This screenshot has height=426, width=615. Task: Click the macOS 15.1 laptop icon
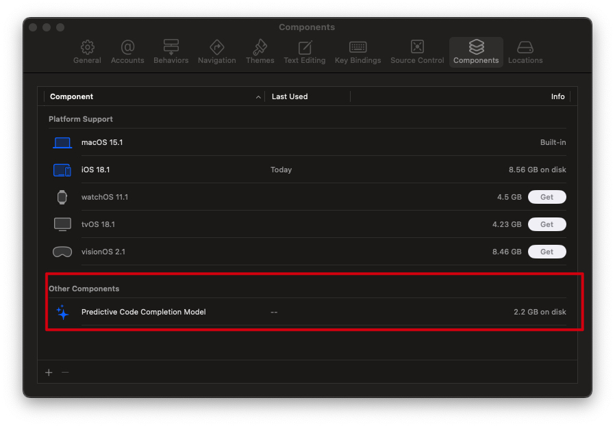(62, 142)
